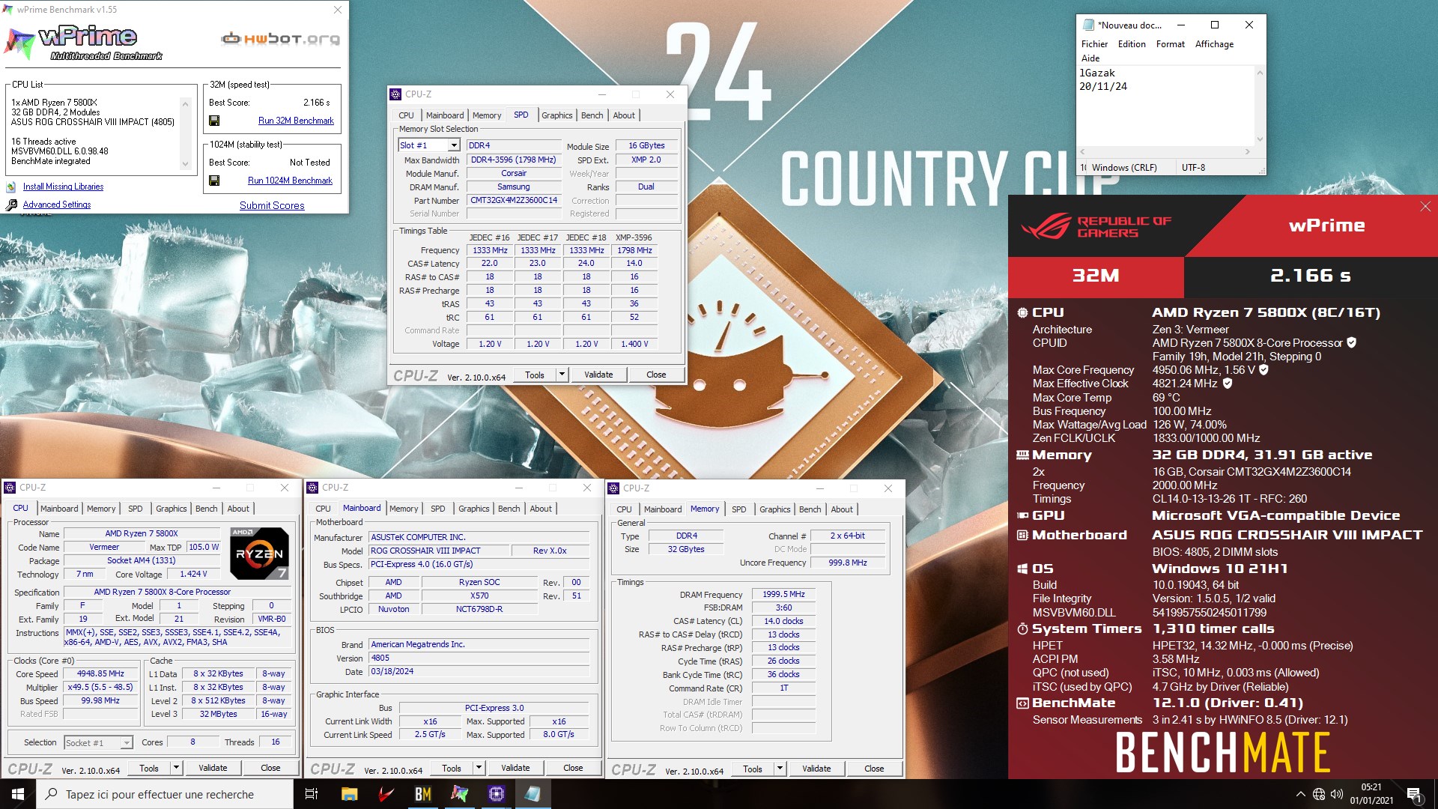Open Tools dropdown arrow in Mainboard window
1438x809 pixels.
[479, 768]
